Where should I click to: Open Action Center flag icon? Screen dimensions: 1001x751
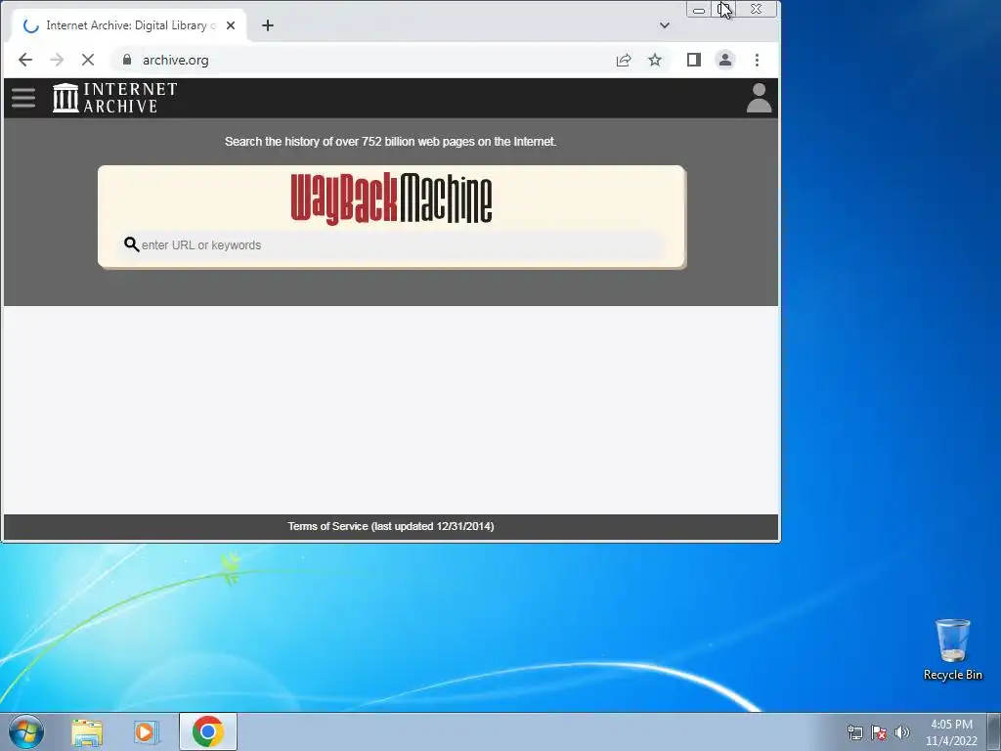point(879,732)
